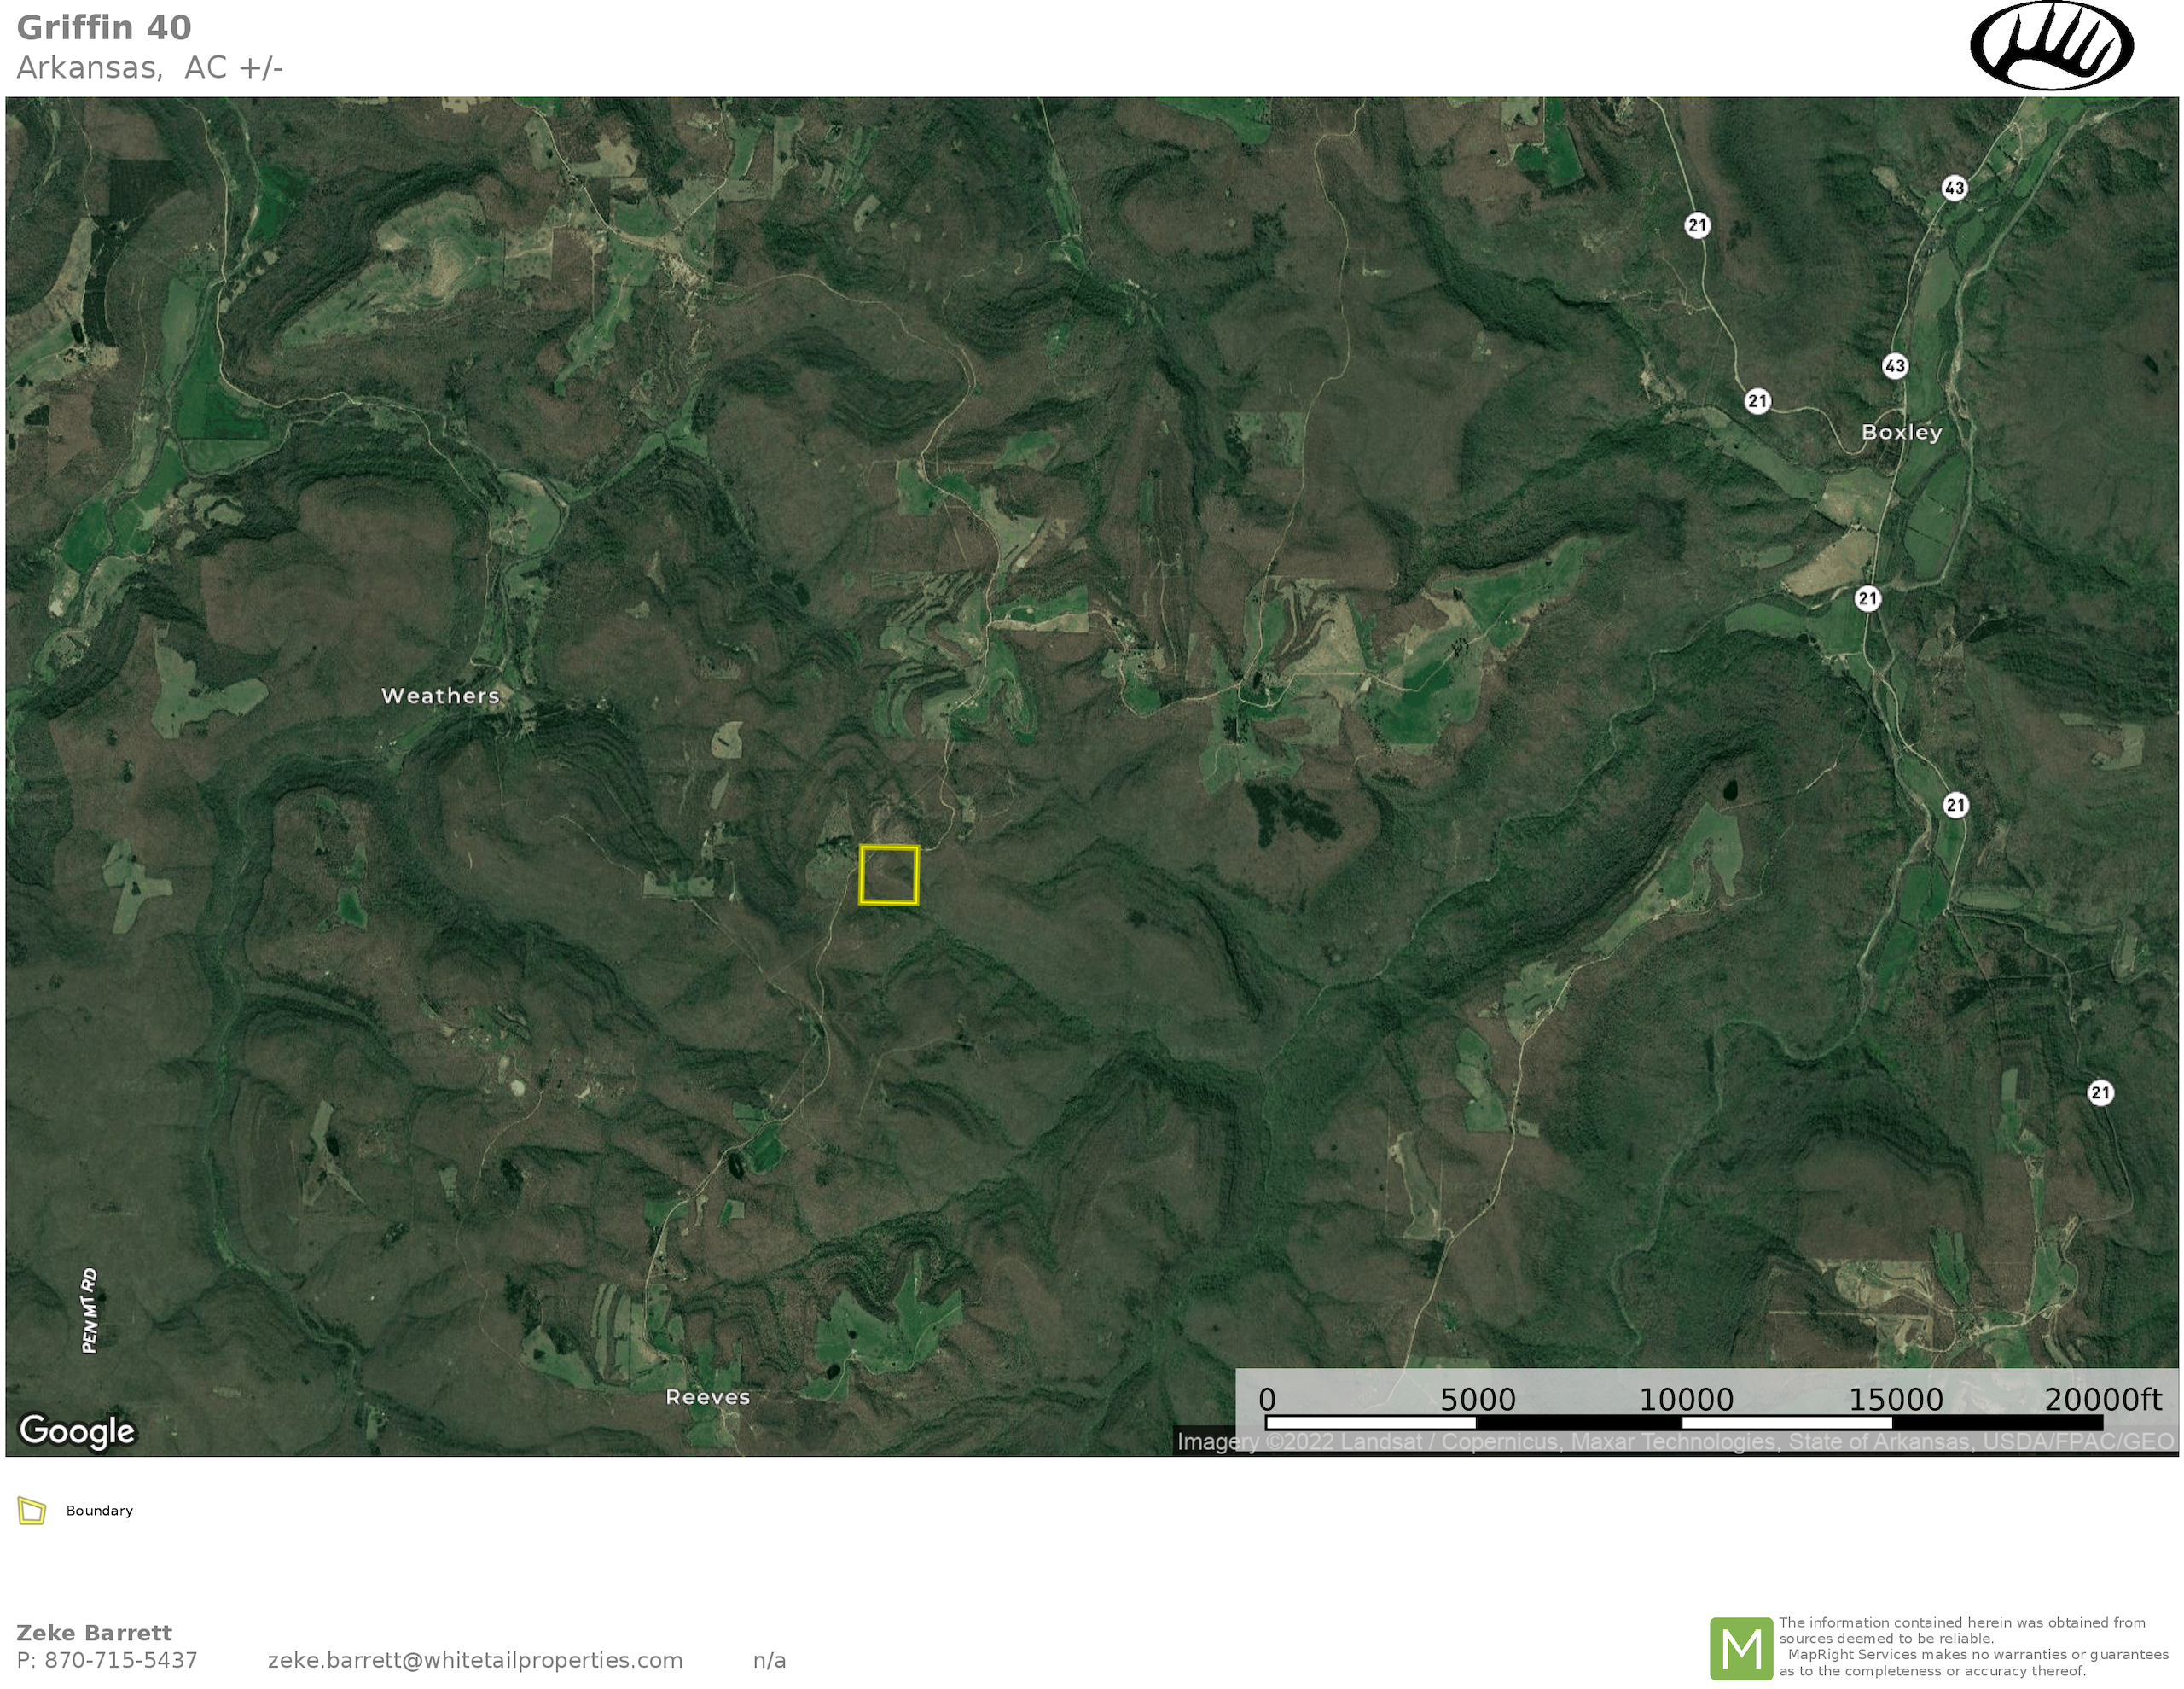Click the map scale bar
2184x1689 pixels.
(1684, 1422)
